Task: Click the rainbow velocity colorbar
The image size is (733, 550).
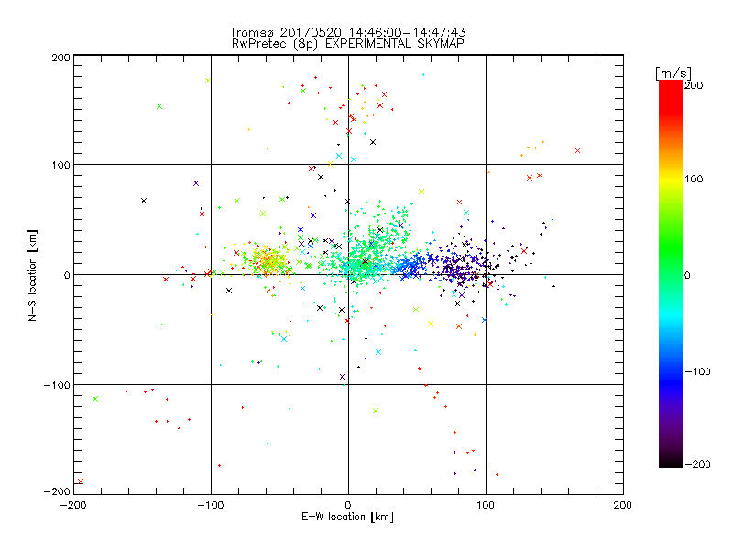Action: (x=671, y=273)
